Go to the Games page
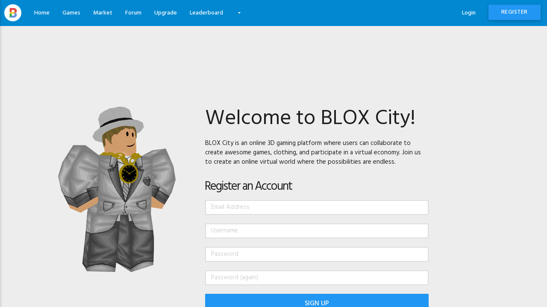 (71, 13)
